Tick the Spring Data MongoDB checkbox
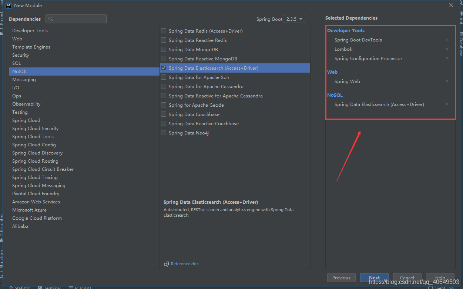Image resolution: width=463 pixels, height=289 pixels. point(164,49)
